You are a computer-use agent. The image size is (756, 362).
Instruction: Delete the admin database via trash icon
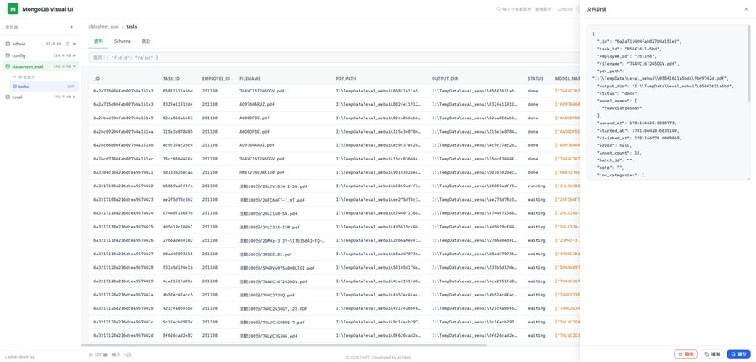[x=67, y=44]
